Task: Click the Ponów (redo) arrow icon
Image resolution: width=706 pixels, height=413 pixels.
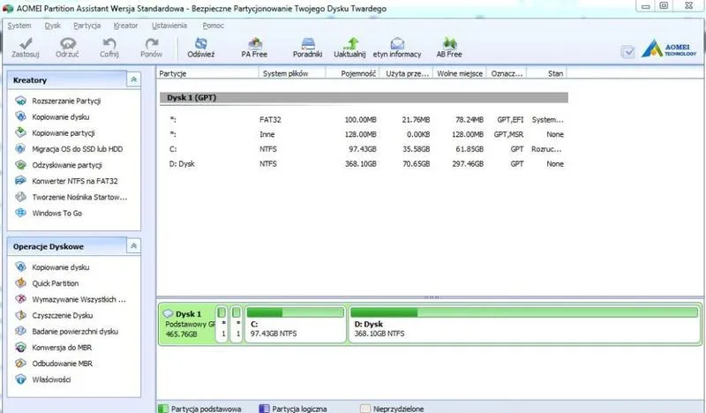Action: [151, 43]
